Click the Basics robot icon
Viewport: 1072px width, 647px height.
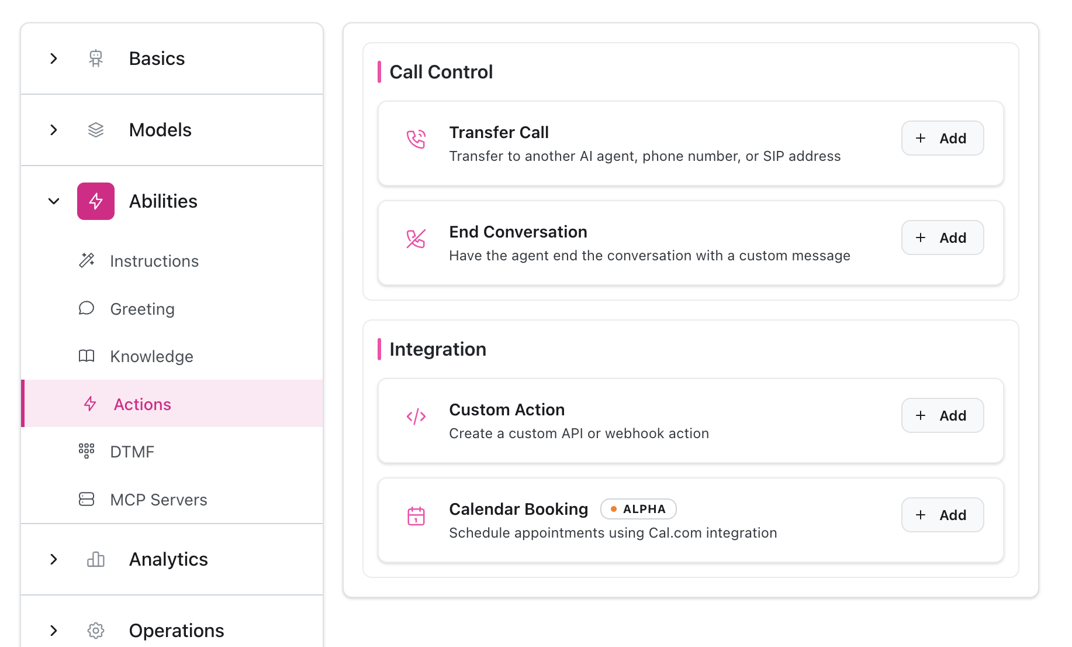[96, 58]
